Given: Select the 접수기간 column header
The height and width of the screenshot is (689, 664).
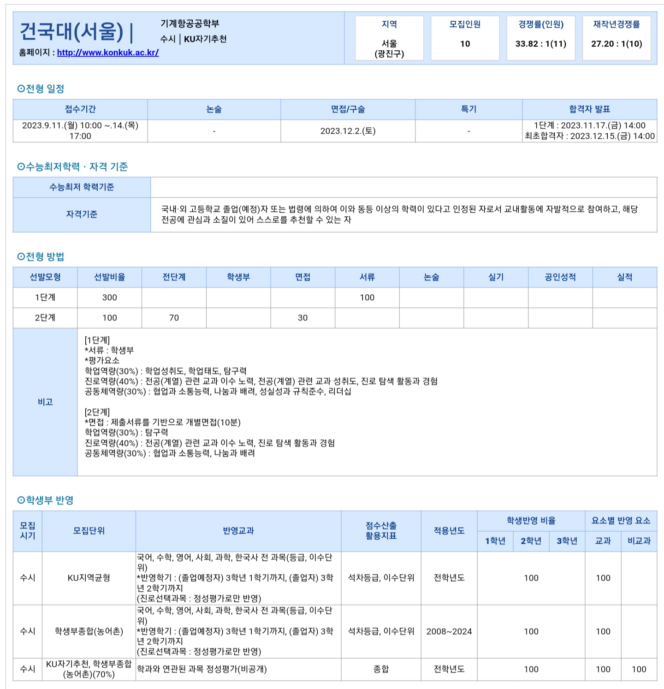Looking at the screenshot, I should pyautogui.click(x=80, y=109).
